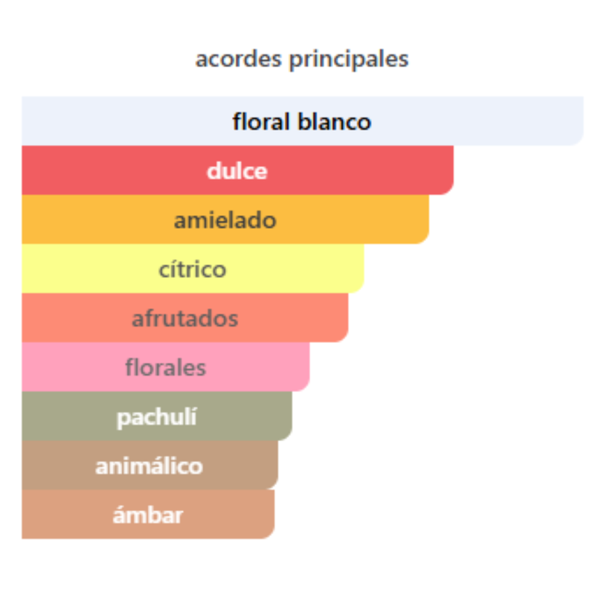Click the 'dulce' text label
This screenshot has height=595, width=595.
pyautogui.click(x=237, y=171)
